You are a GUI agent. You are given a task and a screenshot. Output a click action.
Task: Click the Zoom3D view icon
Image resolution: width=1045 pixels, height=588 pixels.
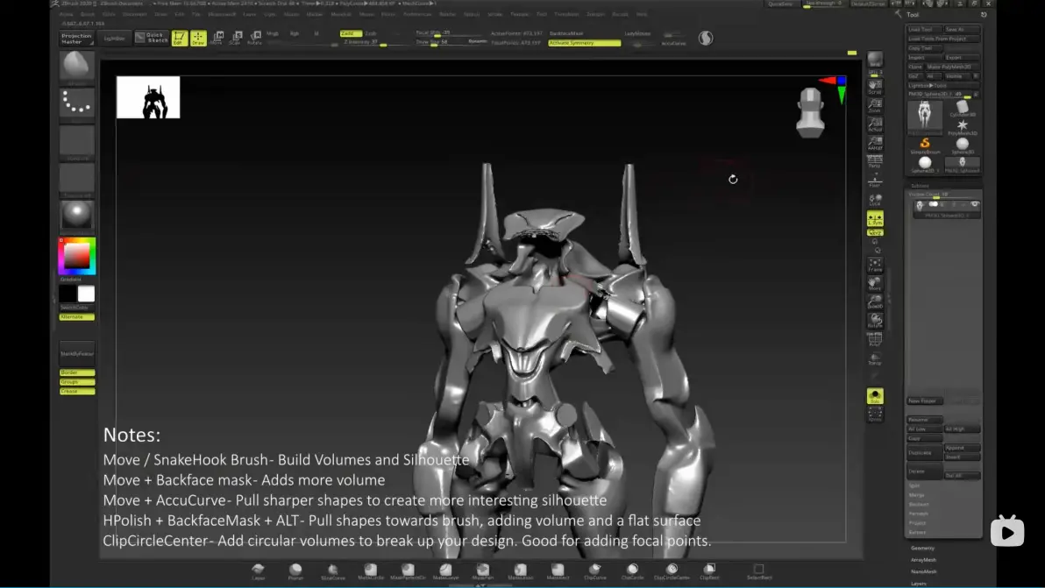(875, 302)
